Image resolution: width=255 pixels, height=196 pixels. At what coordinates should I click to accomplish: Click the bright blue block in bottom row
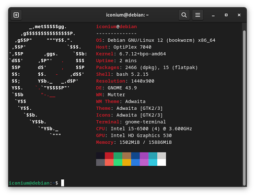tap(135, 163)
